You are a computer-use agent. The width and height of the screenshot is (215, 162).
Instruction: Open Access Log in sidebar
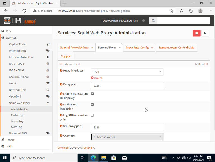17,121
